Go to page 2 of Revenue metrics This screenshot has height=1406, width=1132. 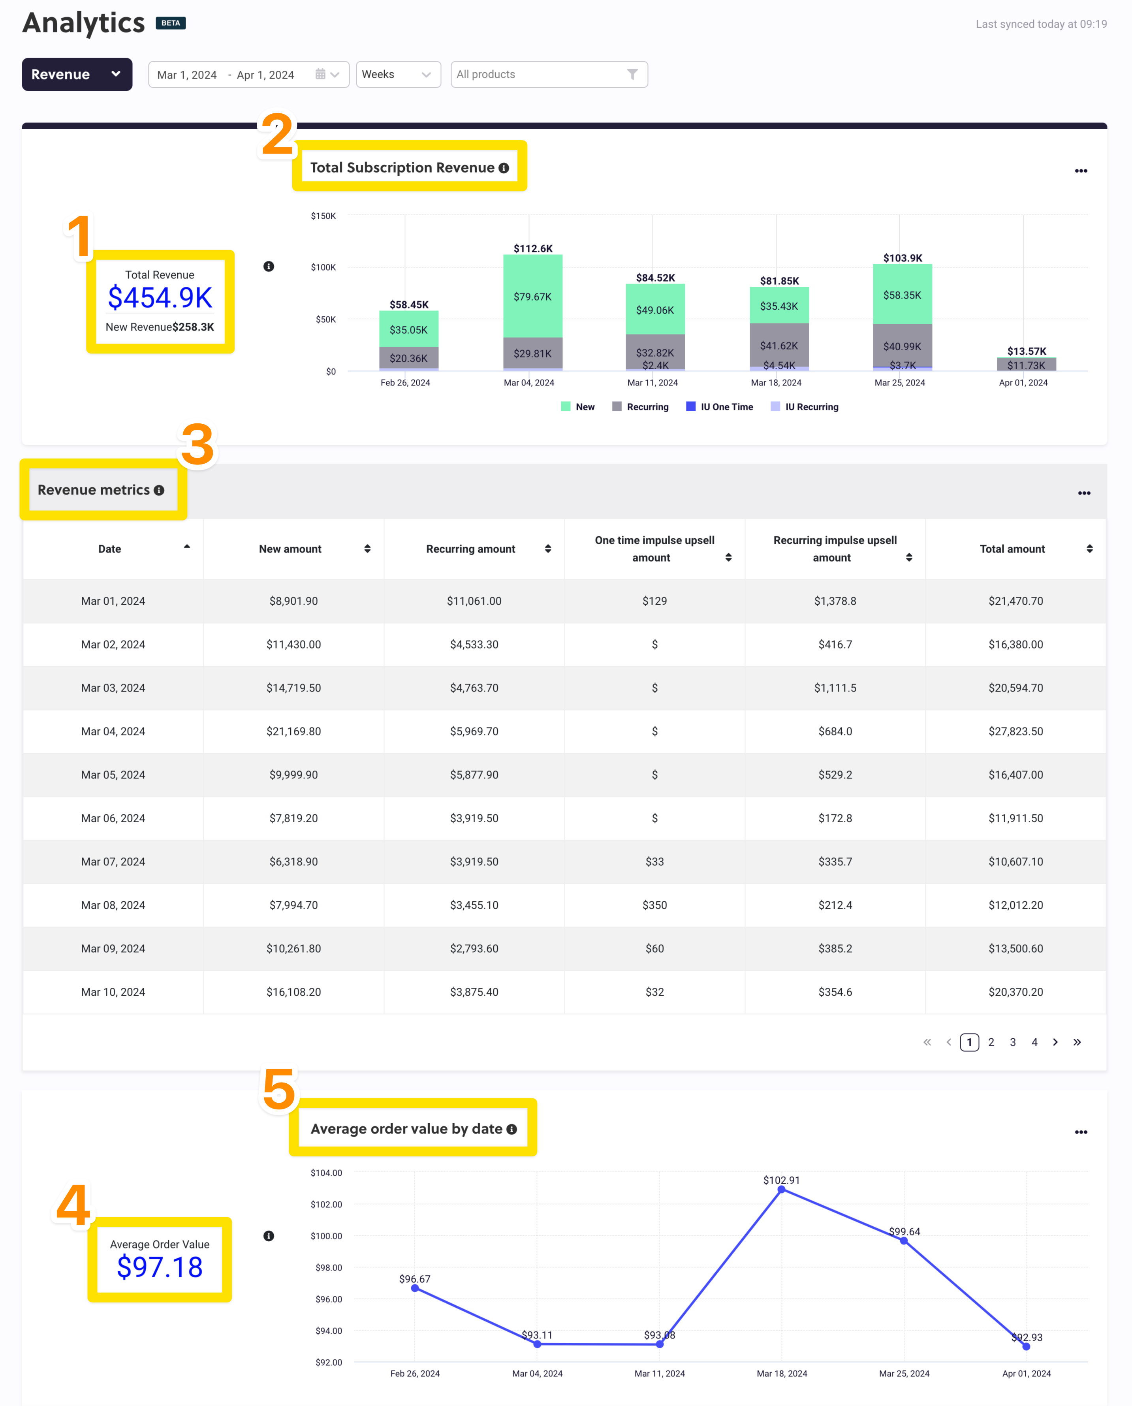[991, 1042]
